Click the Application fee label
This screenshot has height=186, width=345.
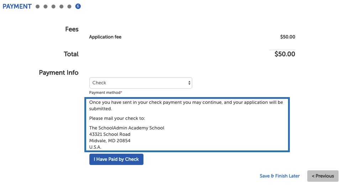pyautogui.click(x=105, y=37)
